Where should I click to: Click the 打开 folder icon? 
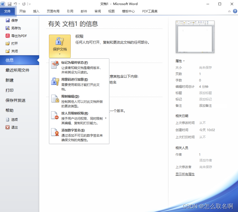click(x=8, y=44)
